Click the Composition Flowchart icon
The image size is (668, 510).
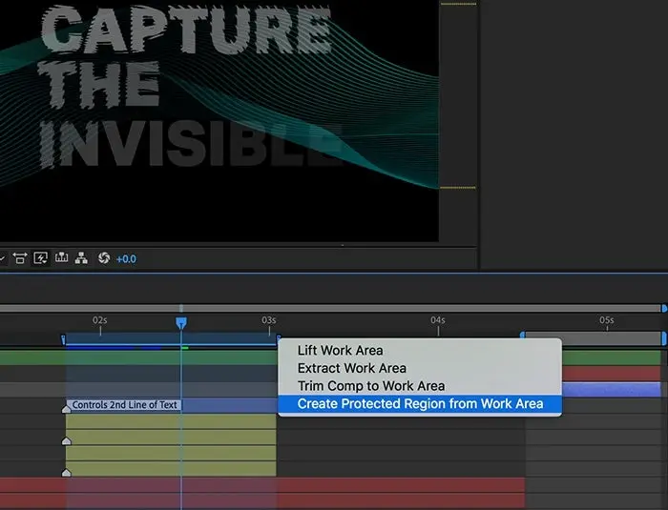point(82,258)
